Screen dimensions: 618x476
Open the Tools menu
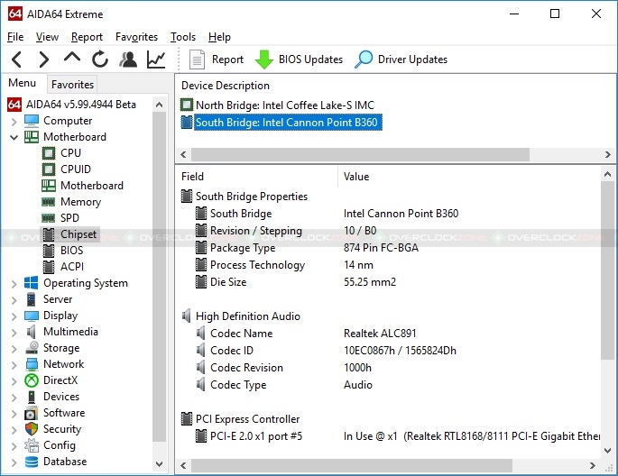[183, 37]
